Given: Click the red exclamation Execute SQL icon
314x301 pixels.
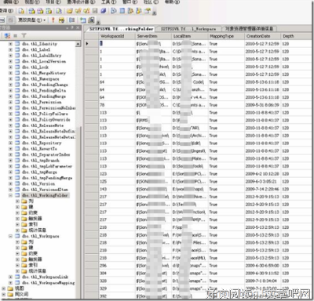Looking at the screenshot, I should [x=53, y=20].
